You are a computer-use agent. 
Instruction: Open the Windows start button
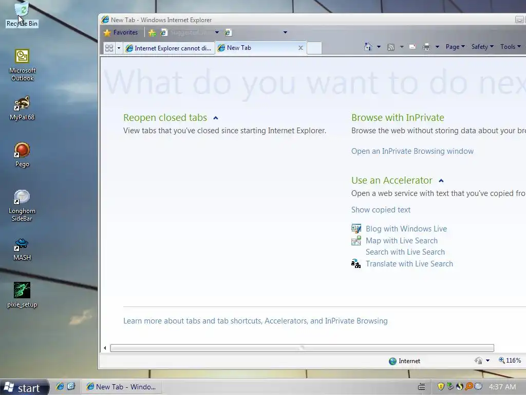[24, 388]
